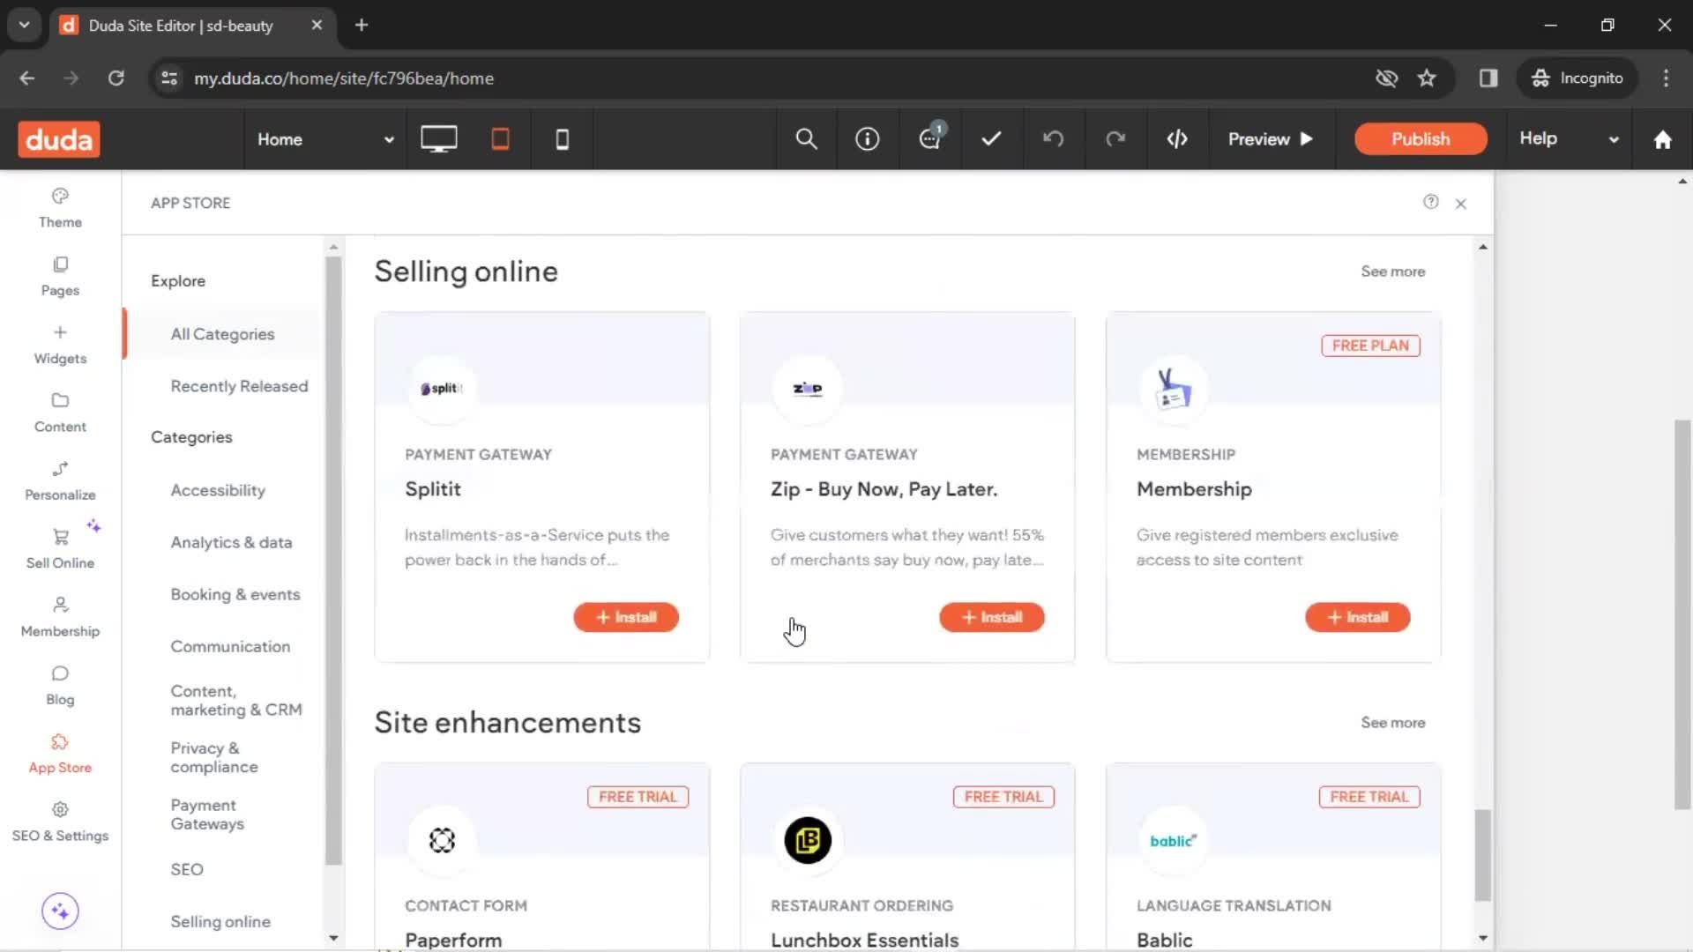The width and height of the screenshot is (1693, 952).
Task: Open the site info icon
Action: click(x=868, y=139)
